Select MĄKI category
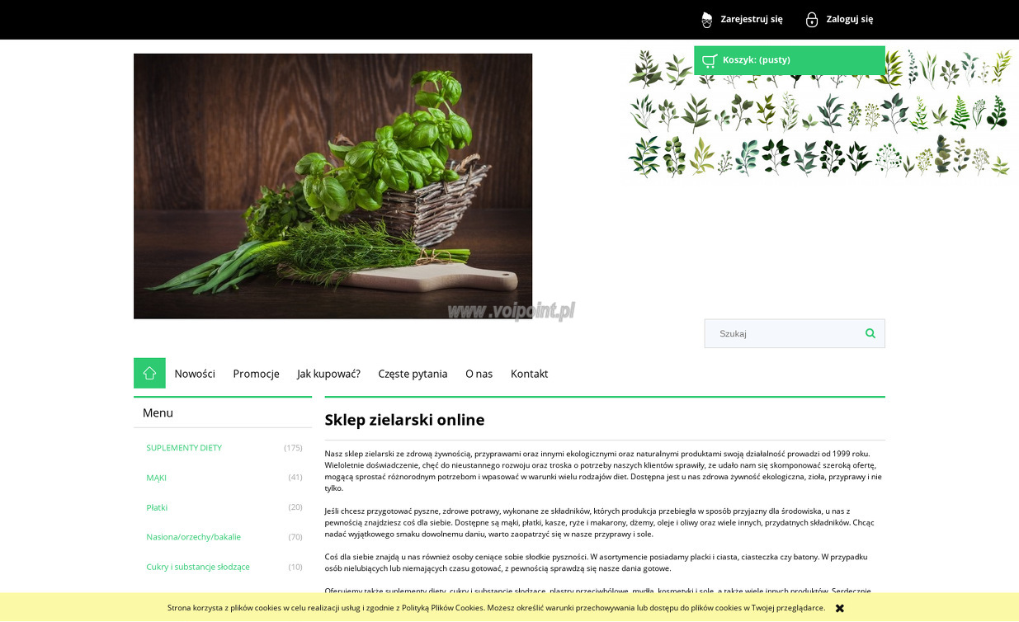 156,478
